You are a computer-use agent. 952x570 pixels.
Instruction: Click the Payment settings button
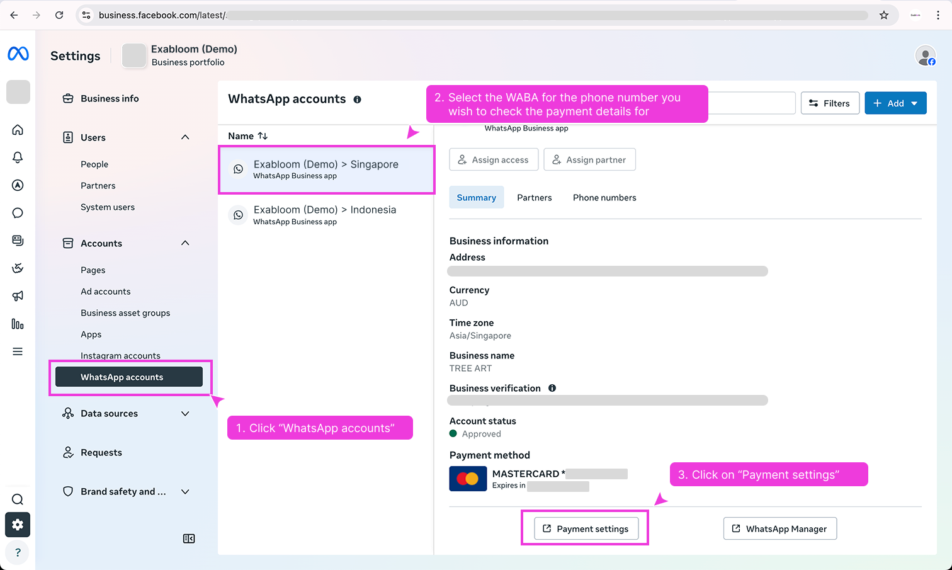pos(584,528)
